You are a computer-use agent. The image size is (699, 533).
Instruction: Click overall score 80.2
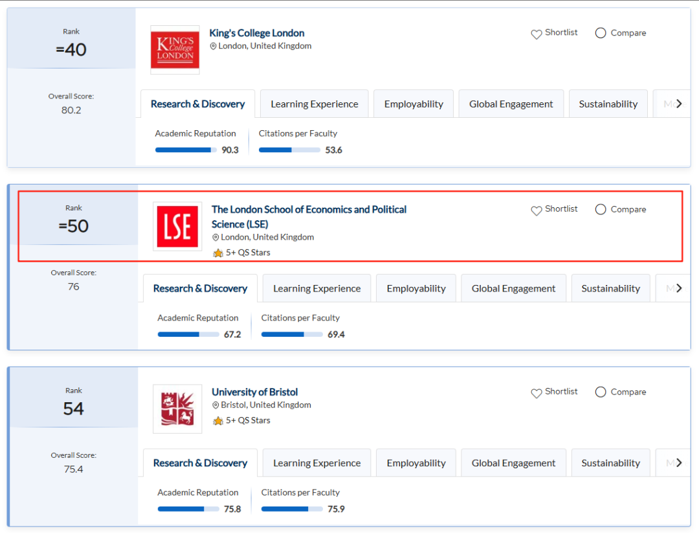[x=71, y=110]
